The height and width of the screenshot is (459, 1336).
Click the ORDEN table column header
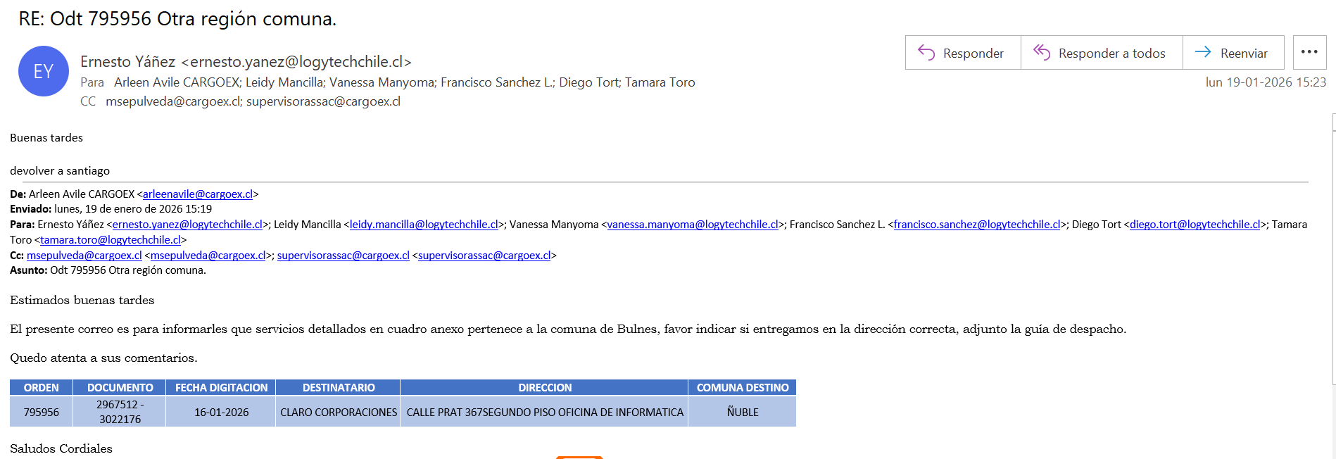(42, 388)
